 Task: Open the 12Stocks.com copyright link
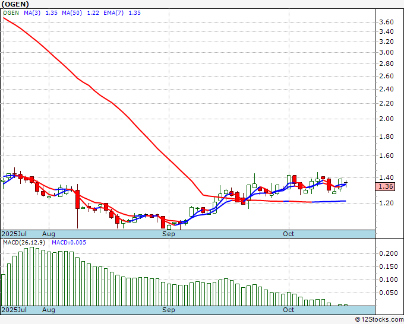pyautogui.click(x=379, y=320)
